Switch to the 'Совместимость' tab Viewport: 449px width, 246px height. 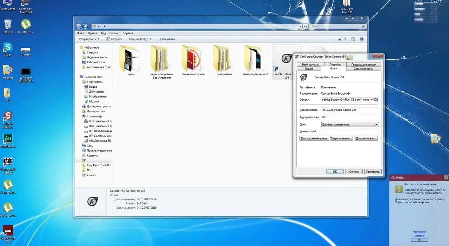pos(363,69)
